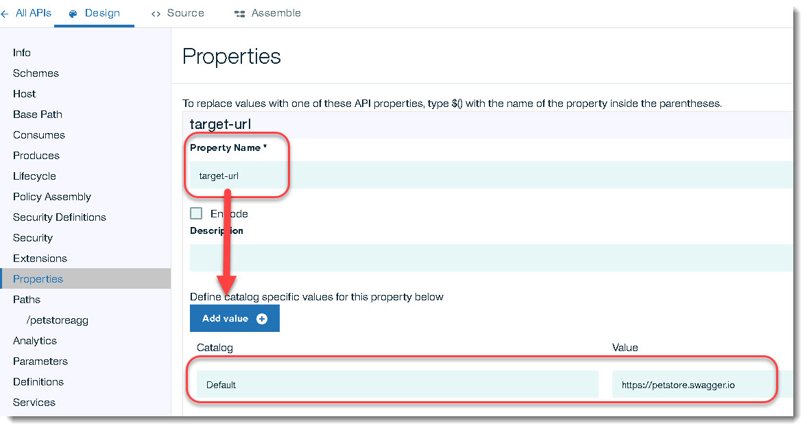Focus the Description text field
This screenshot has height=430, width=807.
pos(480,258)
